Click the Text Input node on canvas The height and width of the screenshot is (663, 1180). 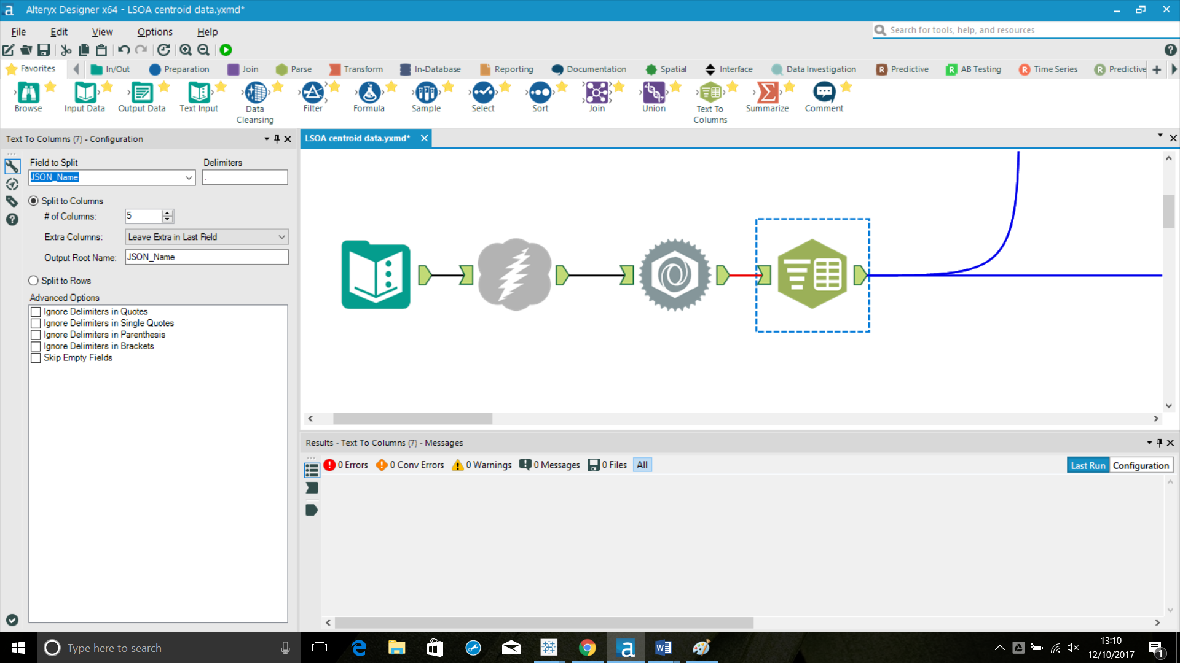point(376,274)
